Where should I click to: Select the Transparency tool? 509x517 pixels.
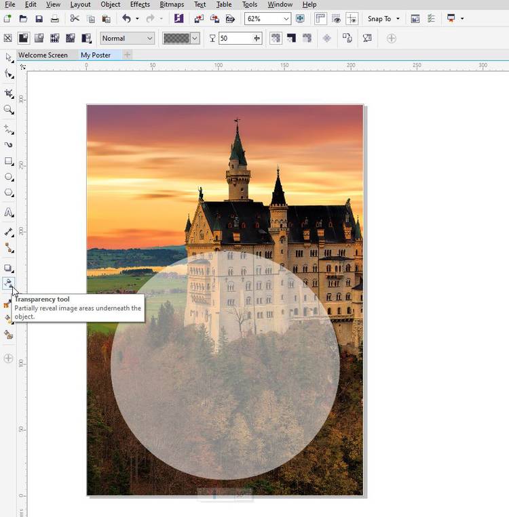coord(9,283)
